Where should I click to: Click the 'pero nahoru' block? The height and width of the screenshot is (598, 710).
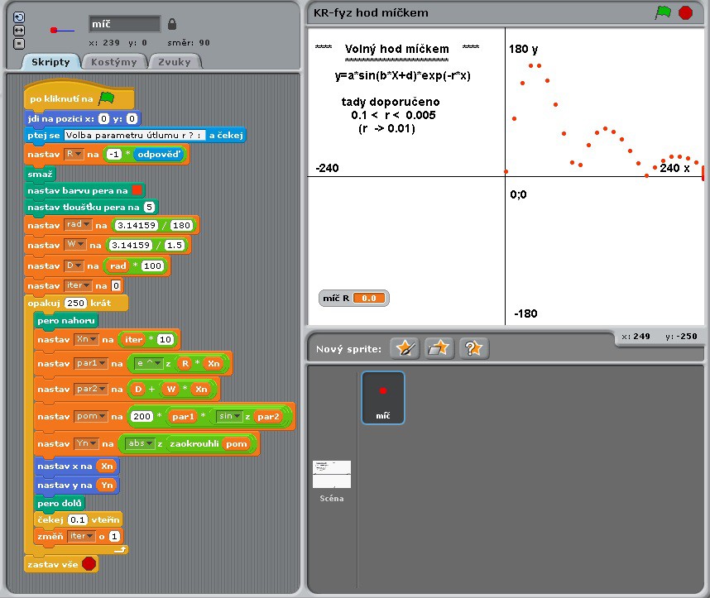(x=67, y=320)
